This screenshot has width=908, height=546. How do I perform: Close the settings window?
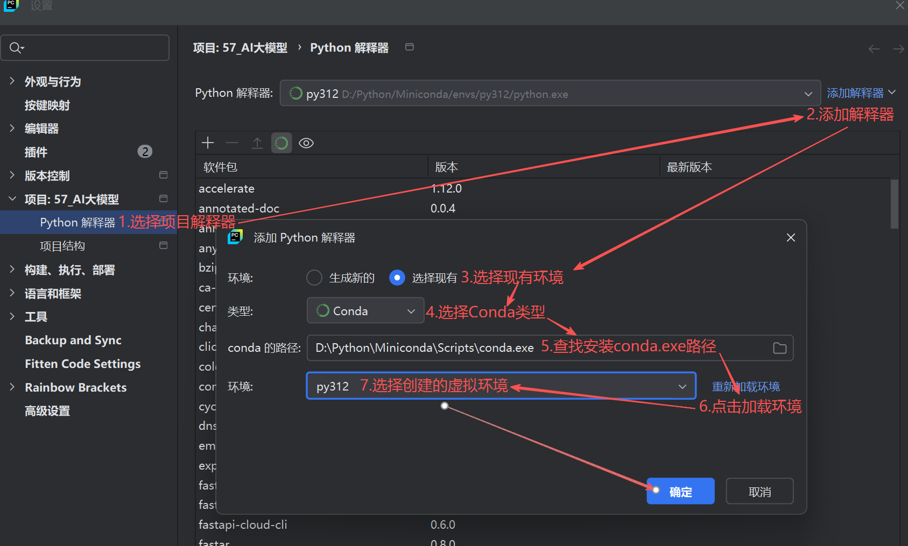pos(900,5)
